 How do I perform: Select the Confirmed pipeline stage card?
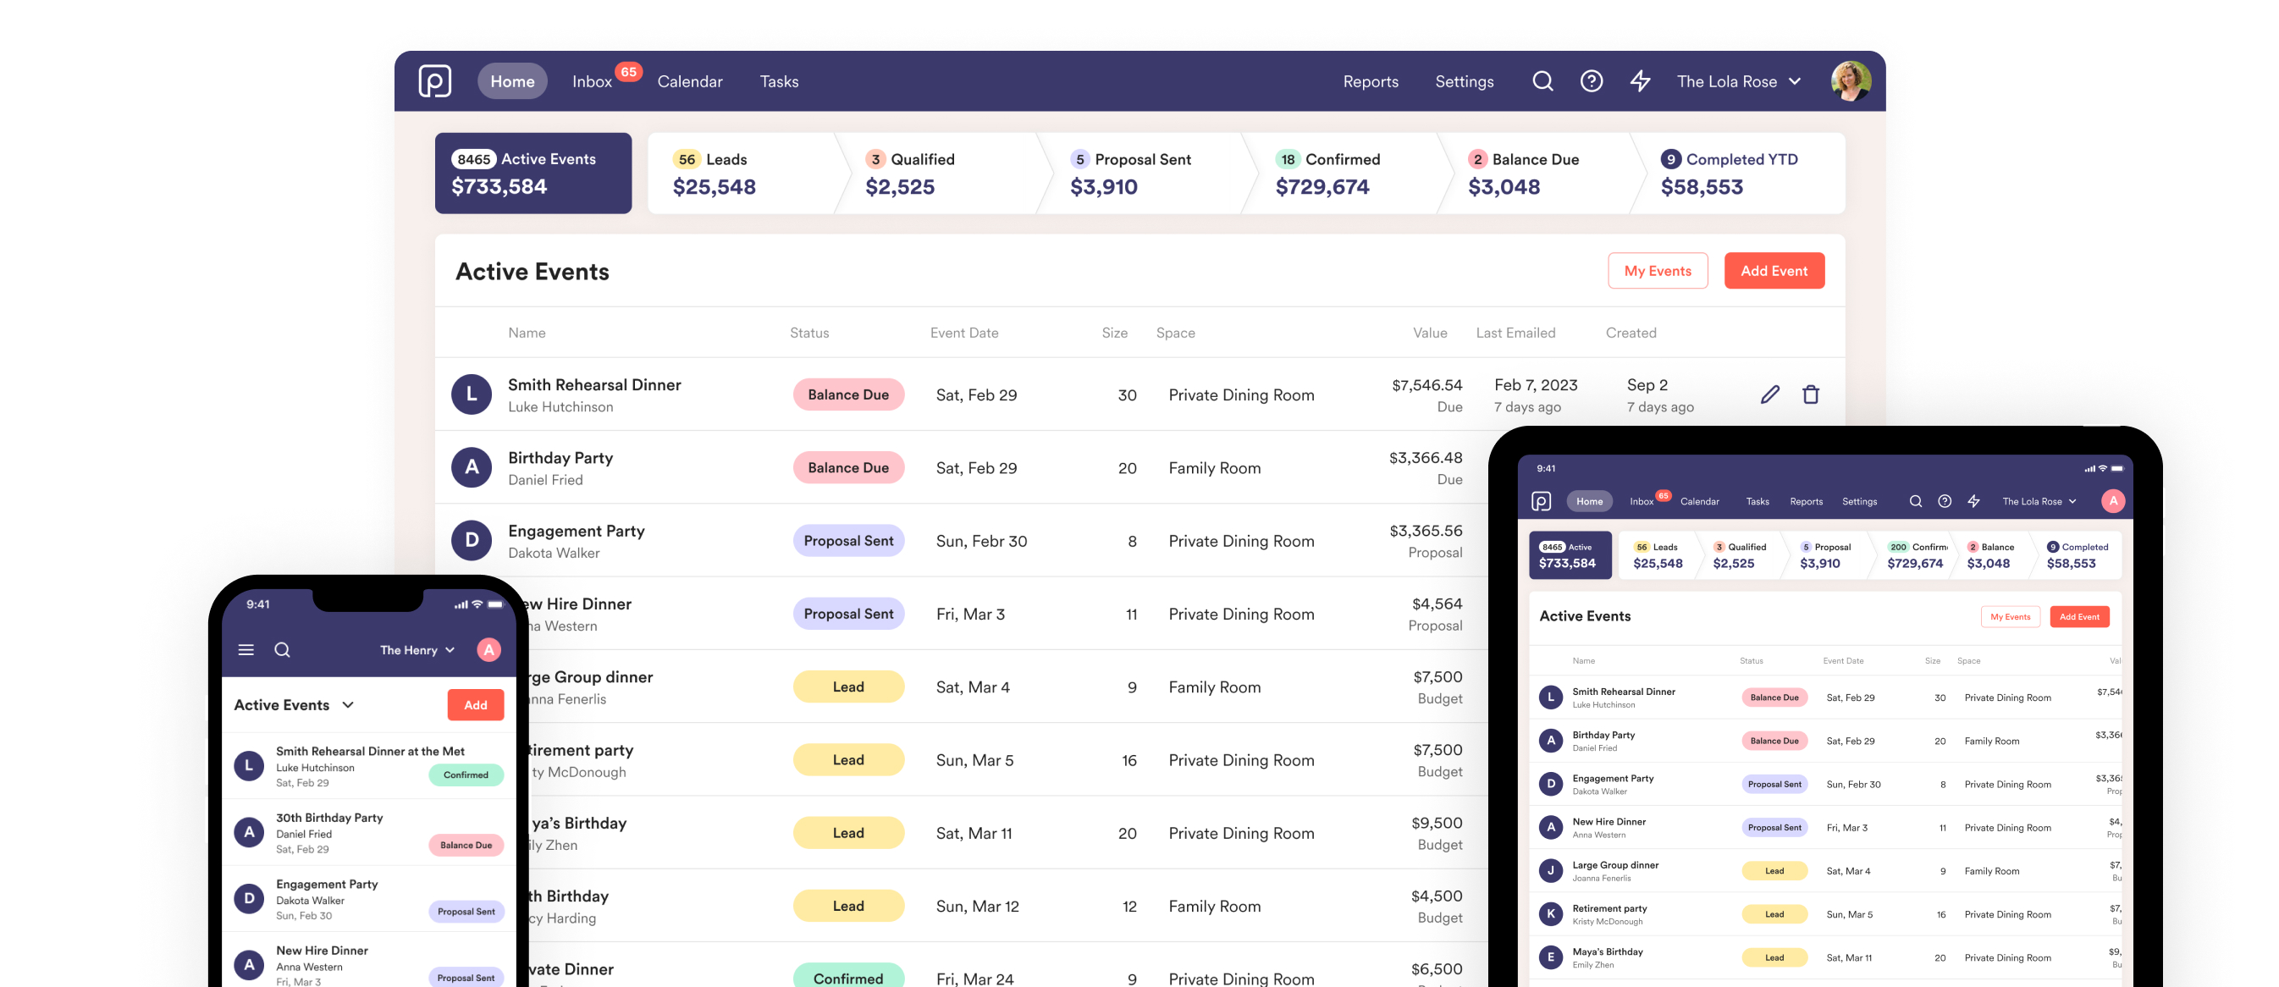coord(1340,174)
